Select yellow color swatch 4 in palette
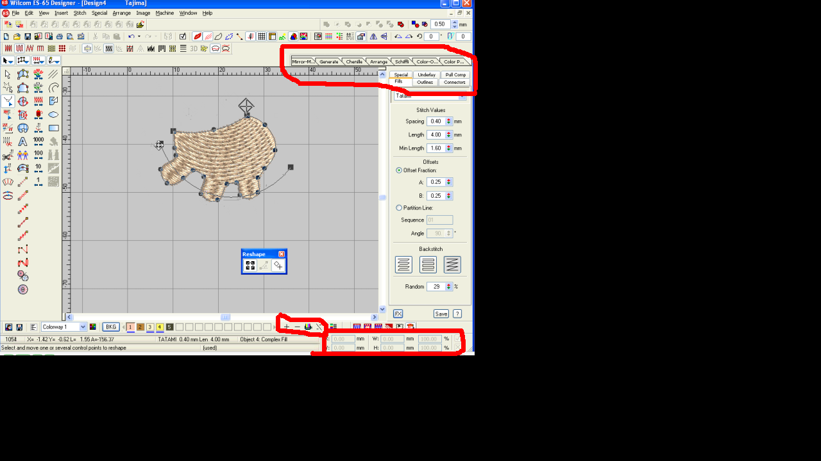This screenshot has height=461, width=821. (x=160, y=327)
